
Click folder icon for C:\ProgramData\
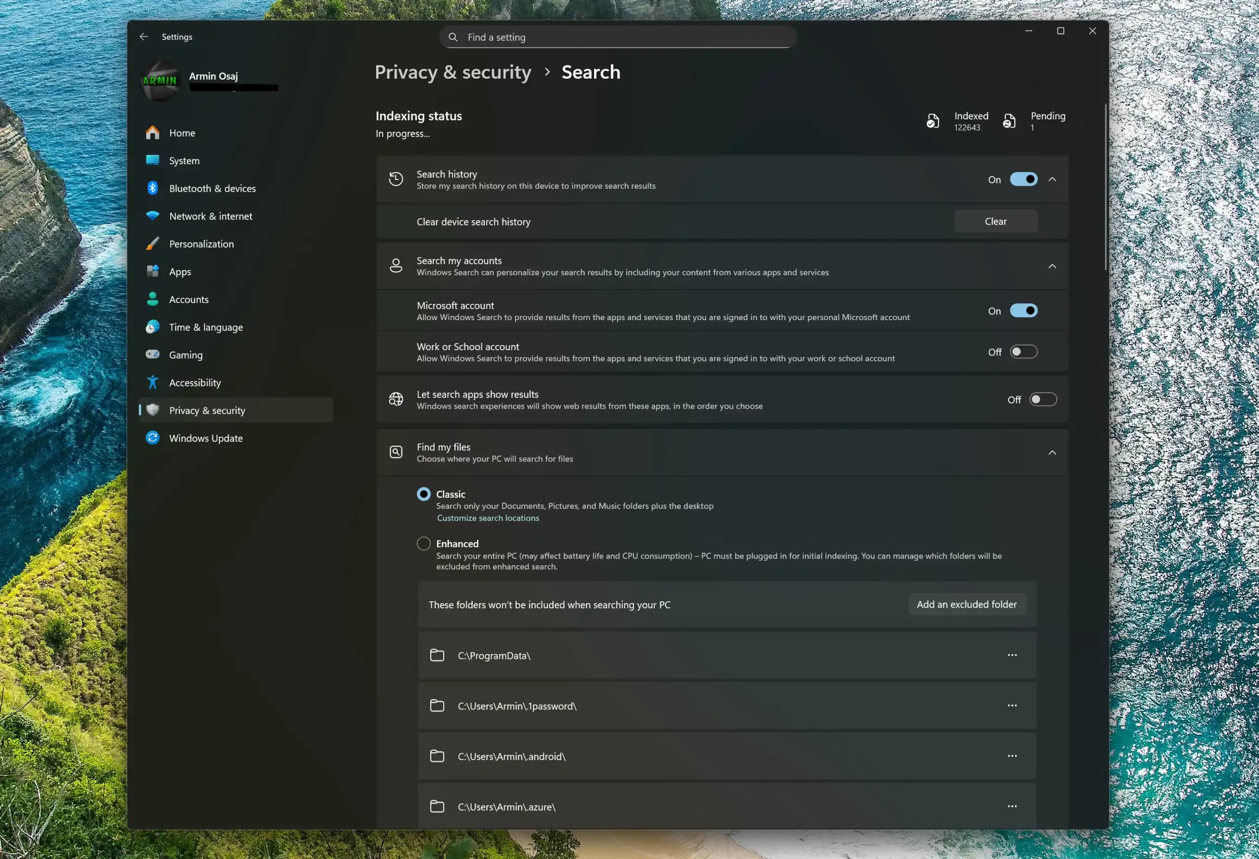click(x=437, y=655)
